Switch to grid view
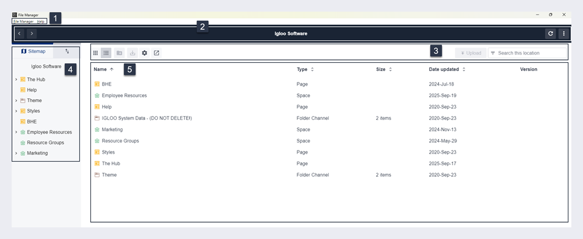The height and width of the screenshot is (239, 583). (x=96, y=53)
